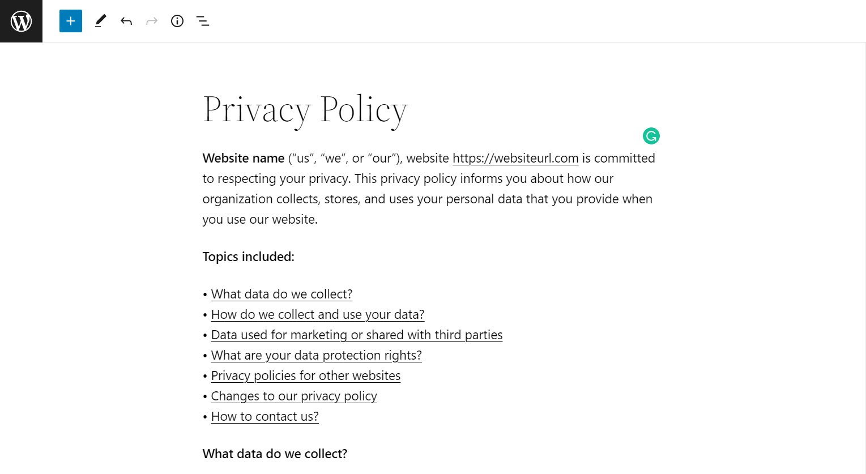
Task: Open "How do we collect and use your data?"
Action: click(x=317, y=314)
